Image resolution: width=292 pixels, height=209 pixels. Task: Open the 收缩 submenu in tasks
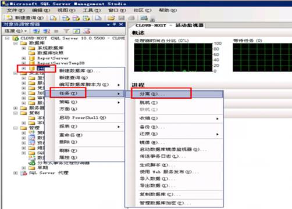coord(175,118)
